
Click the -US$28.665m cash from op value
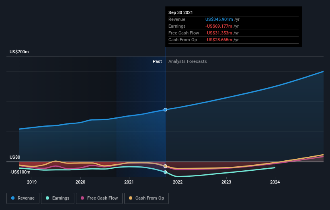[x=219, y=40]
